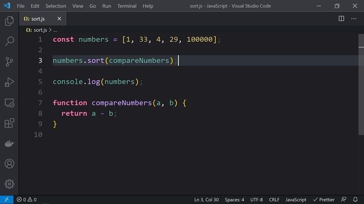Click the number 100000 in array
Viewport: 364px width, 204px height.
pyautogui.click(x=200, y=40)
